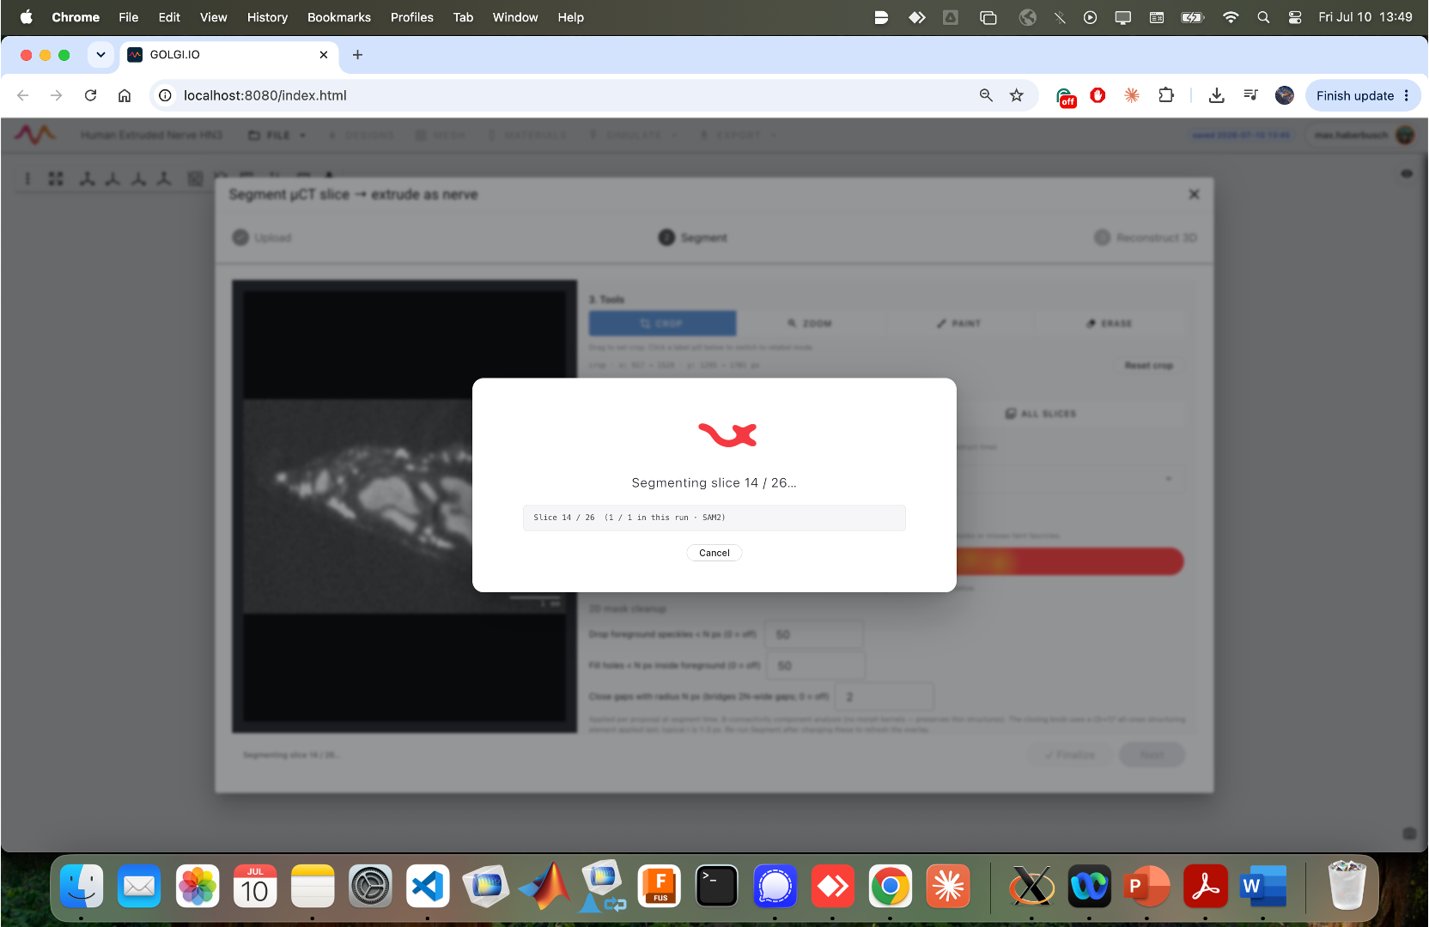Open the Chrome zoom magnifier icon
The width and height of the screenshot is (1429, 927).
986,95
